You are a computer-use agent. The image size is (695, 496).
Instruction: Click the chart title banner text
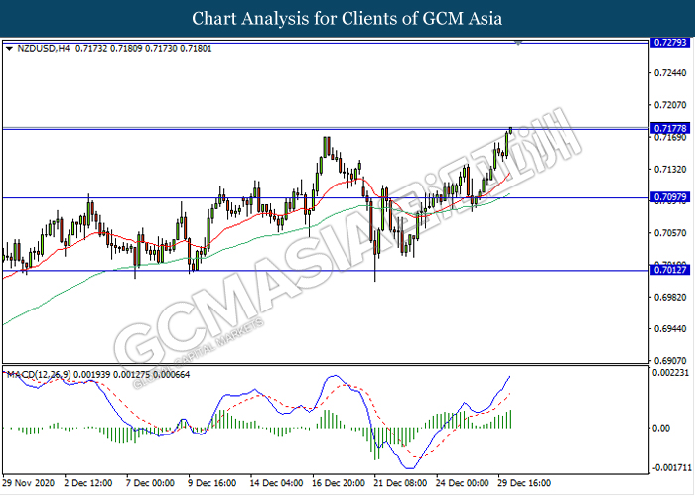pos(347,19)
